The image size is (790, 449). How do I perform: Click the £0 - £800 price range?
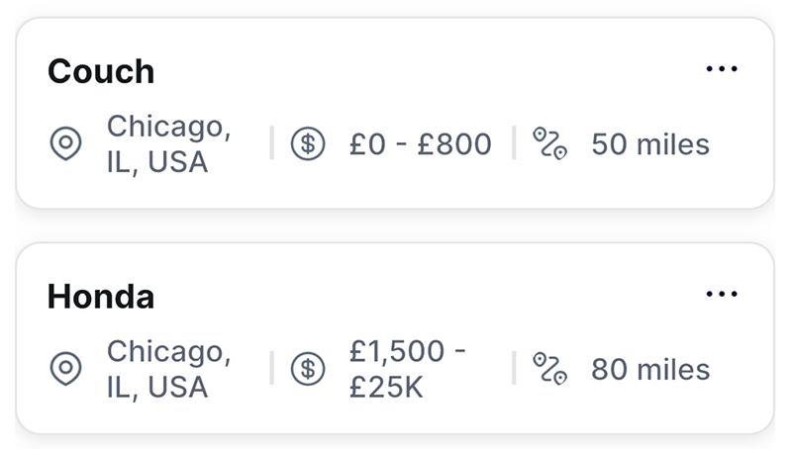click(x=420, y=144)
